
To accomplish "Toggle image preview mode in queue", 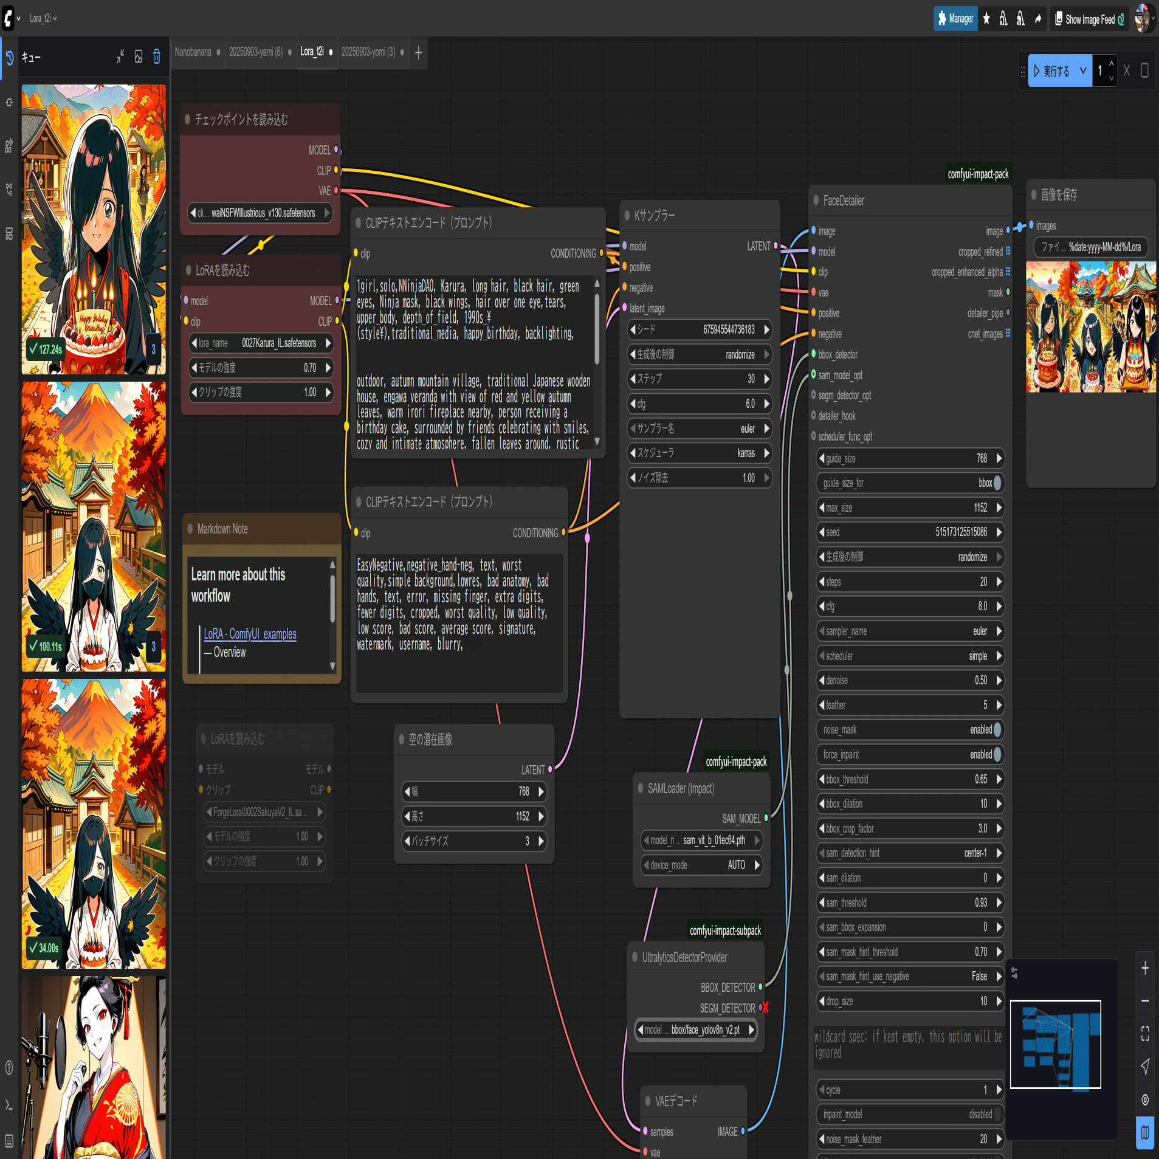I will tap(139, 57).
